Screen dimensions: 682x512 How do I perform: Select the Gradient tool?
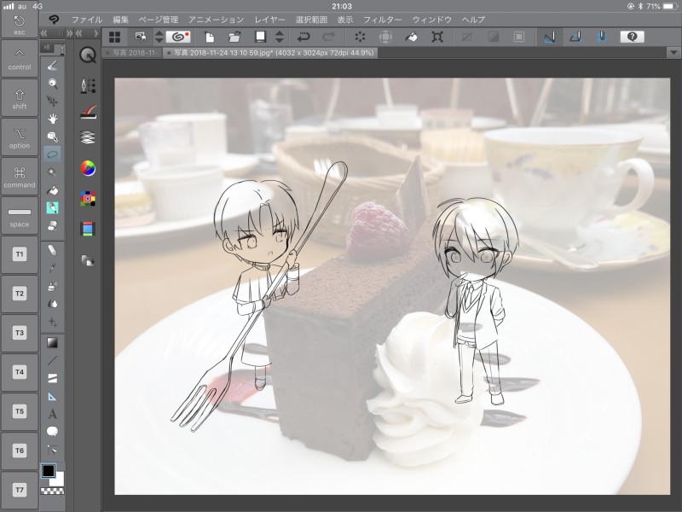53,343
